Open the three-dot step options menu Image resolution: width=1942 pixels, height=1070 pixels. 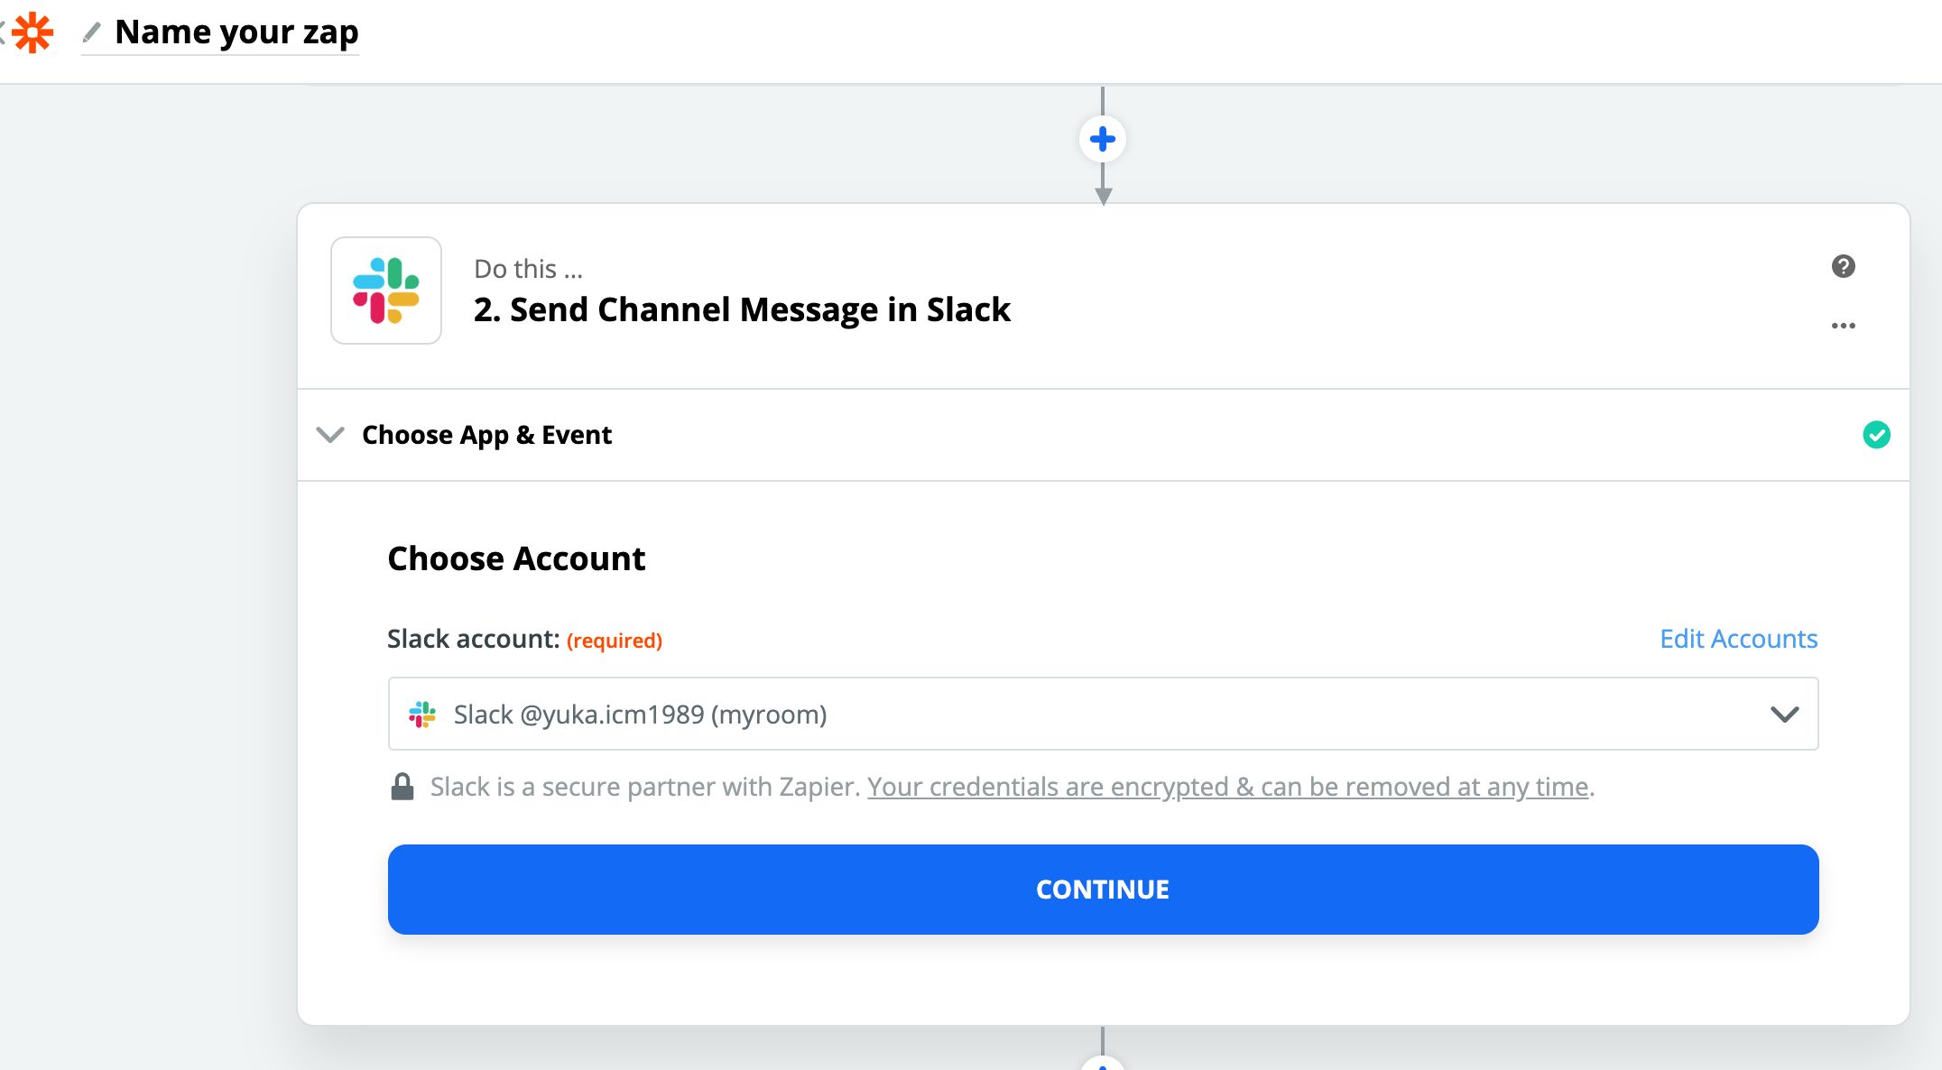point(1843,326)
